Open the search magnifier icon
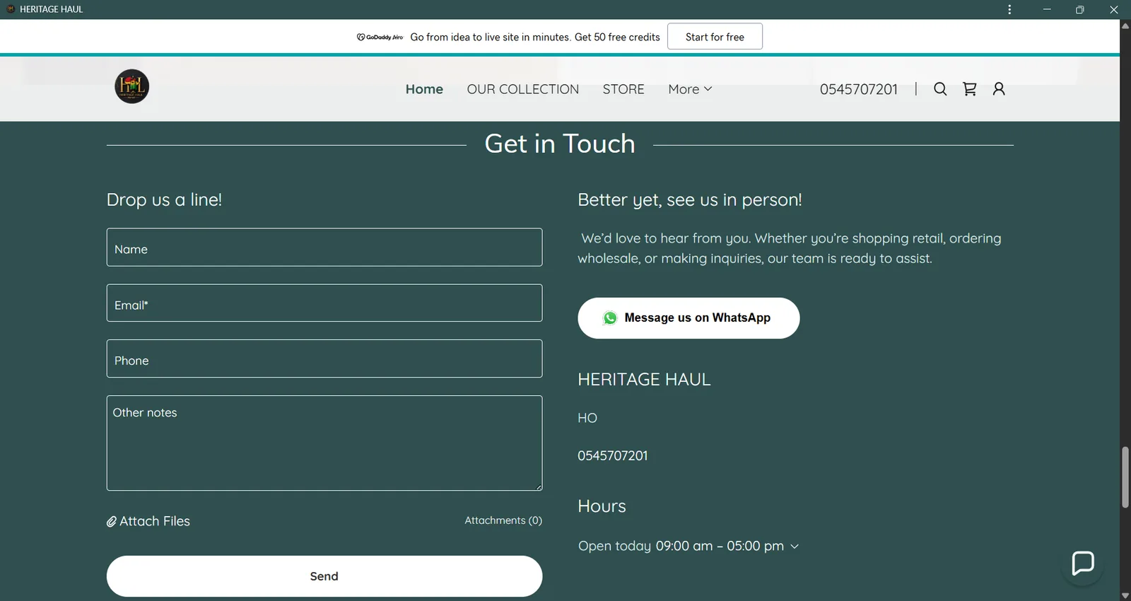The height and width of the screenshot is (601, 1131). (940, 89)
